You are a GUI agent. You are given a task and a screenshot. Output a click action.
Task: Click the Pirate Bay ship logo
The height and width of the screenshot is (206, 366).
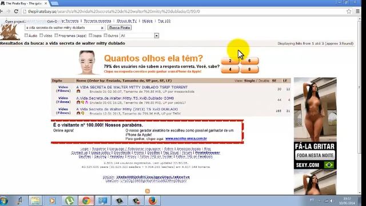tap(10, 32)
